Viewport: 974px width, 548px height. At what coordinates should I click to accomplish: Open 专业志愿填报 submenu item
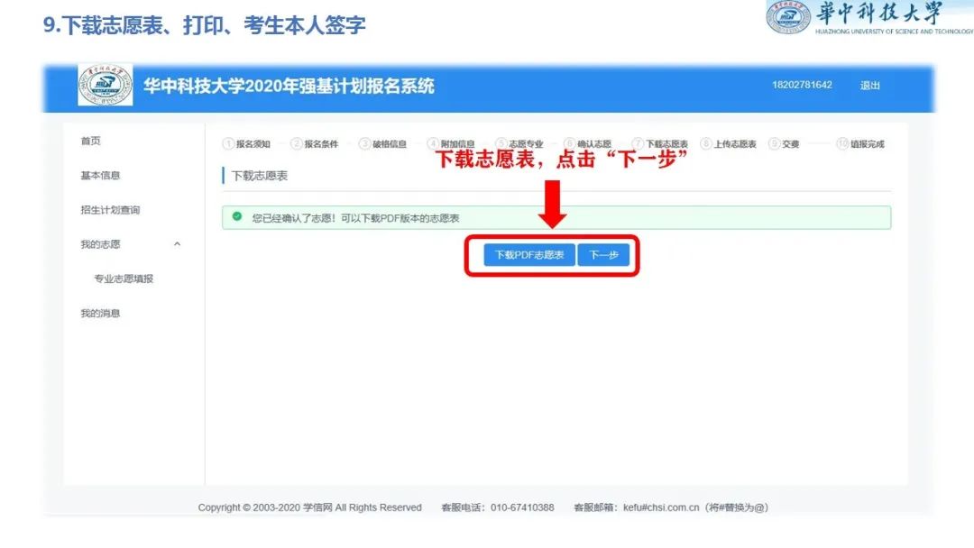[x=124, y=279]
